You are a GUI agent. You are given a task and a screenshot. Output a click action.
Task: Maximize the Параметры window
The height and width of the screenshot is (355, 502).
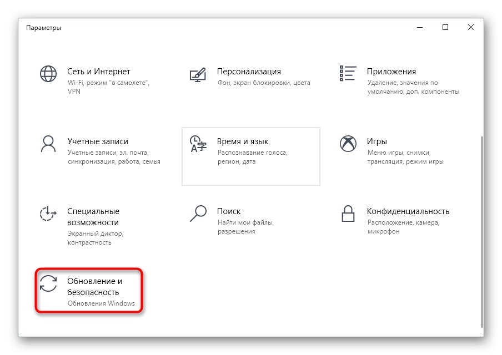point(445,28)
